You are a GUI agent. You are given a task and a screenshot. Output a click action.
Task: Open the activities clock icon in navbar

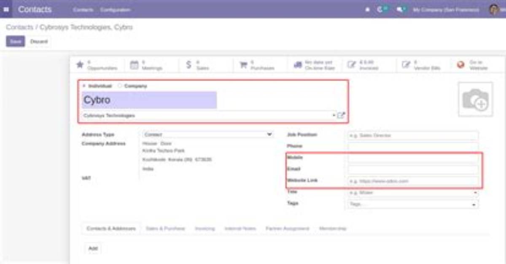382,9
